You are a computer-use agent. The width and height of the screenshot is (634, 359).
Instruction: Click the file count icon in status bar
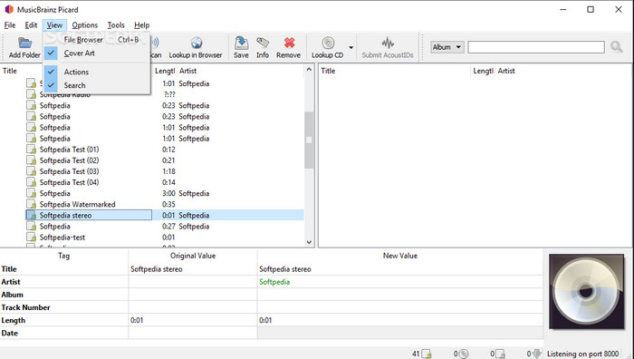(427, 354)
